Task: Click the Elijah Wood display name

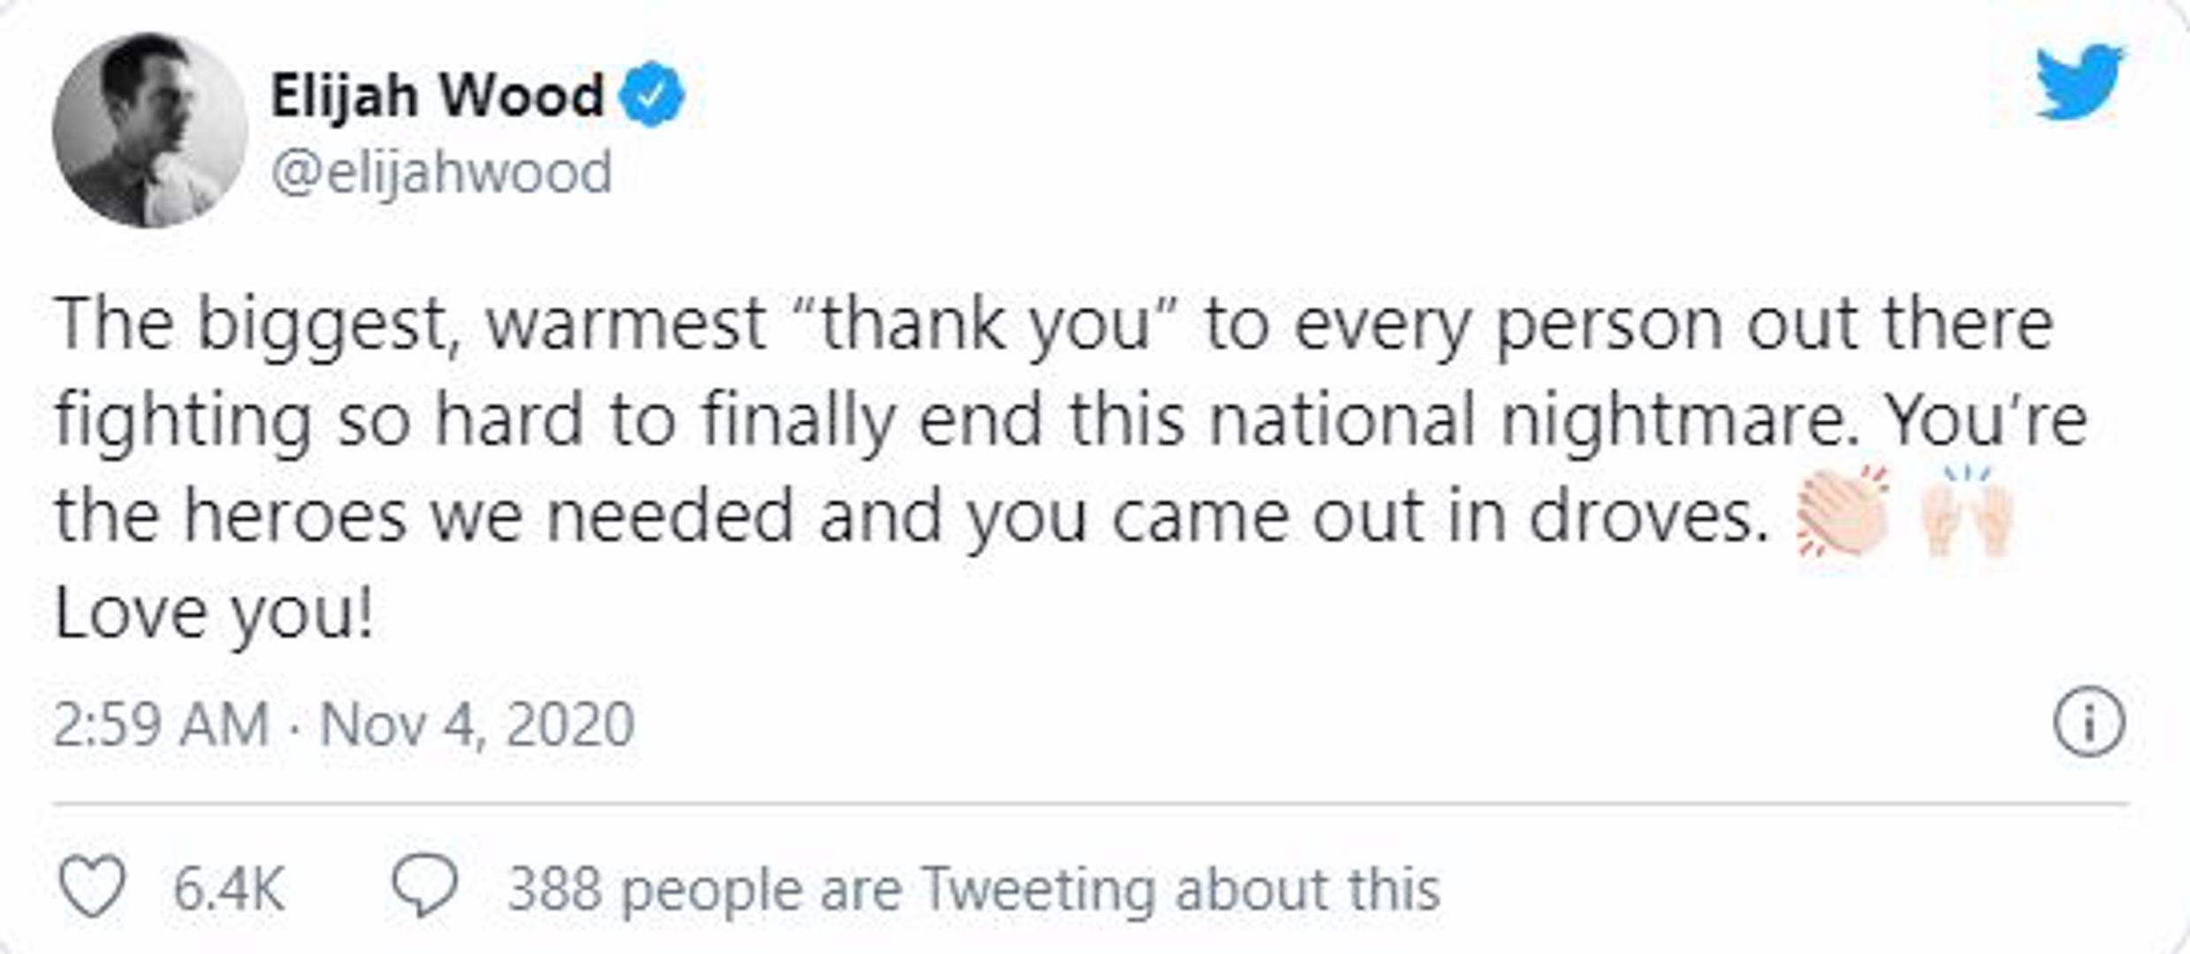Action: pos(437,95)
